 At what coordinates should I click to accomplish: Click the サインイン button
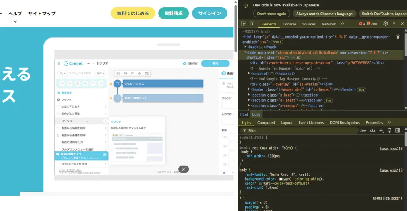[209, 13]
